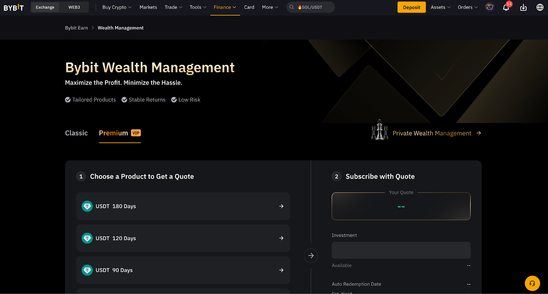This screenshot has width=548, height=294.
Task: Click the chess pieces Private Wealth icon
Action: click(379, 130)
